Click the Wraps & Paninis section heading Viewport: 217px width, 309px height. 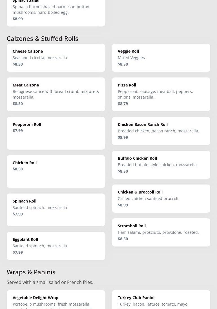[31, 272]
